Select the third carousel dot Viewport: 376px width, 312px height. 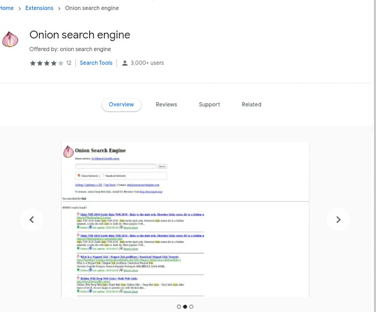point(191,307)
